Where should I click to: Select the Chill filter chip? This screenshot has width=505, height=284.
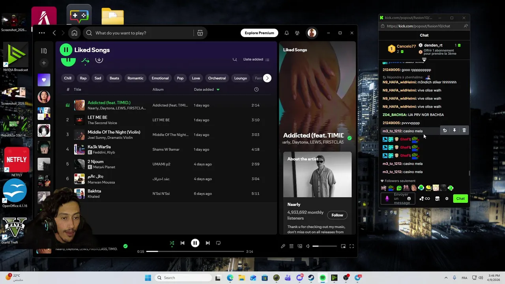(x=68, y=78)
